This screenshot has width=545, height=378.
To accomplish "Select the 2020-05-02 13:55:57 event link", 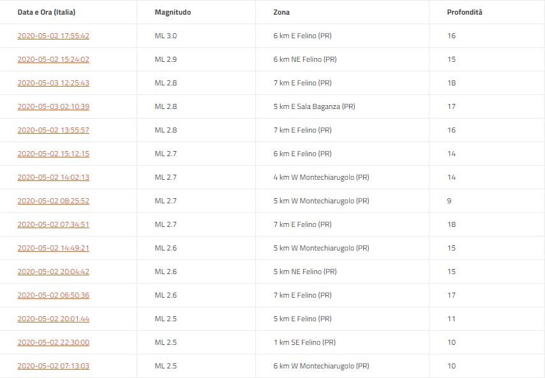I will coord(53,130).
